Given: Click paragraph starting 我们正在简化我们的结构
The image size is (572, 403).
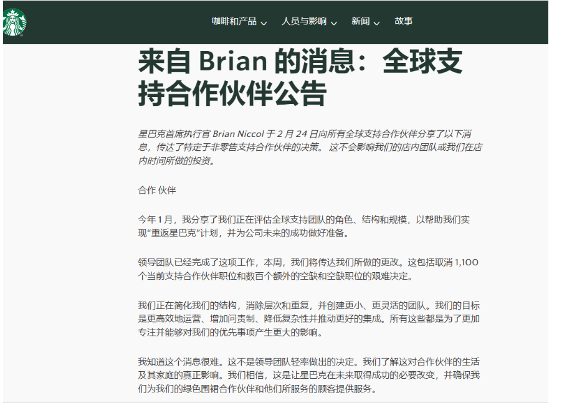Looking at the screenshot, I should click(x=308, y=319).
